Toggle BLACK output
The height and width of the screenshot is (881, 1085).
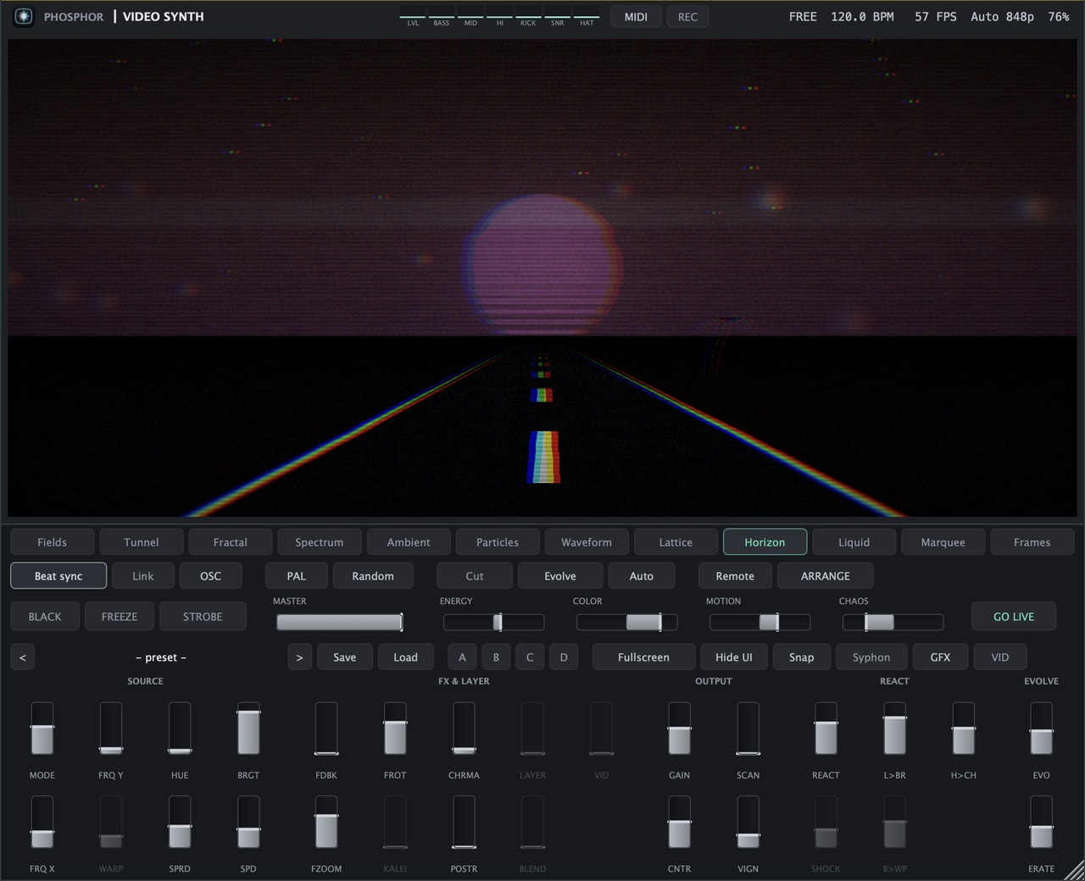[x=45, y=617]
